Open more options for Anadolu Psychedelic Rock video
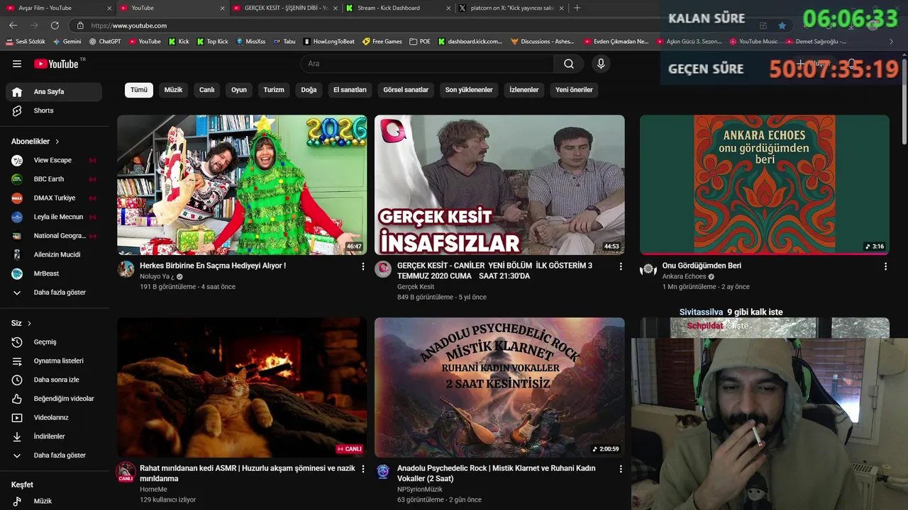908x510 pixels. click(x=621, y=469)
